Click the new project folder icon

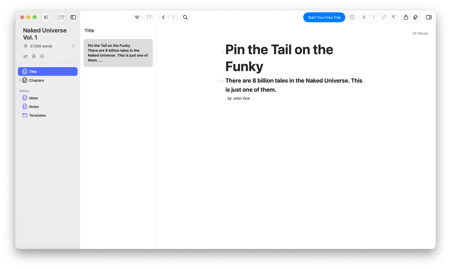(61, 17)
